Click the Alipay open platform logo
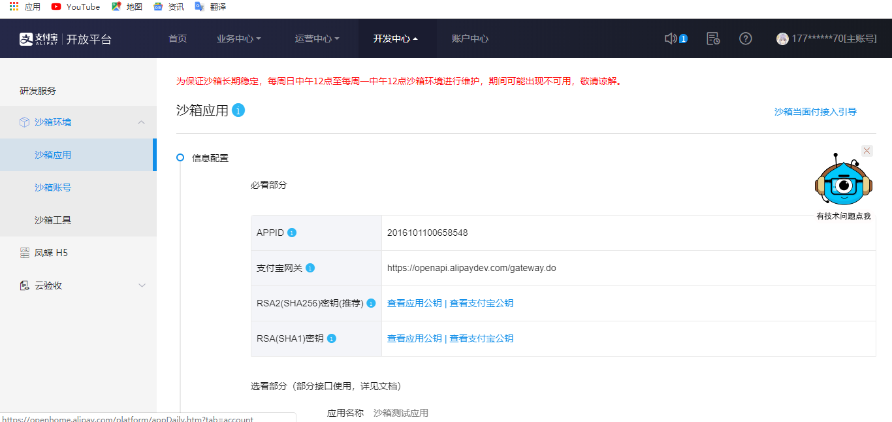The image size is (892, 422). click(x=65, y=39)
